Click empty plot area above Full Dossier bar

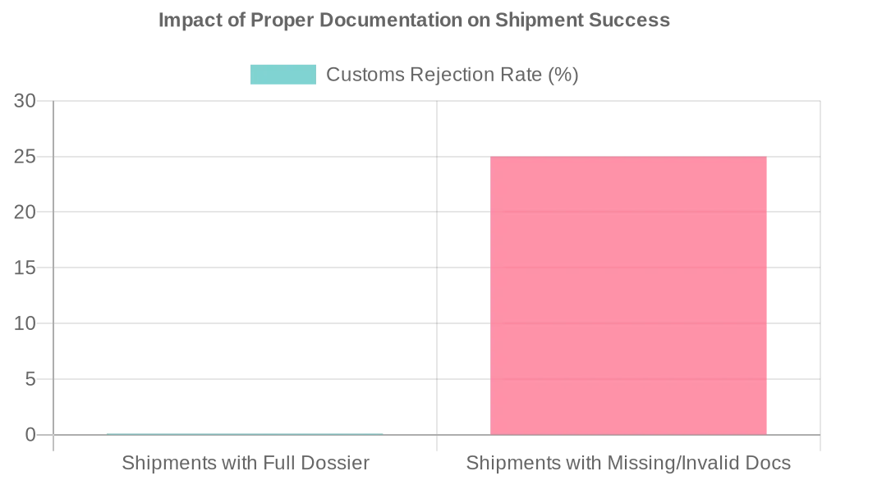pyautogui.click(x=245, y=246)
